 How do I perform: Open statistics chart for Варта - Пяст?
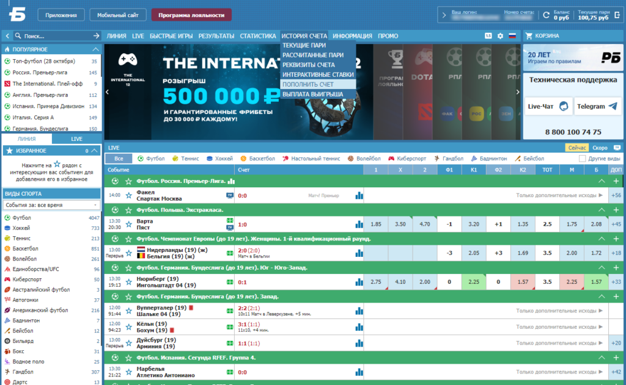click(x=359, y=225)
